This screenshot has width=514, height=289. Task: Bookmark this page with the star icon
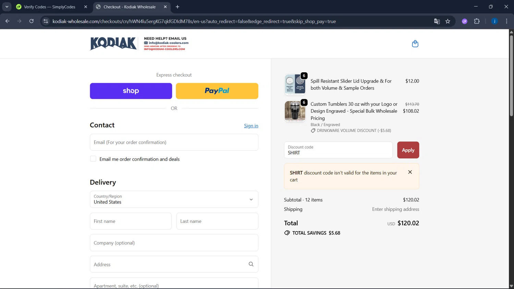[x=448, y=21]
